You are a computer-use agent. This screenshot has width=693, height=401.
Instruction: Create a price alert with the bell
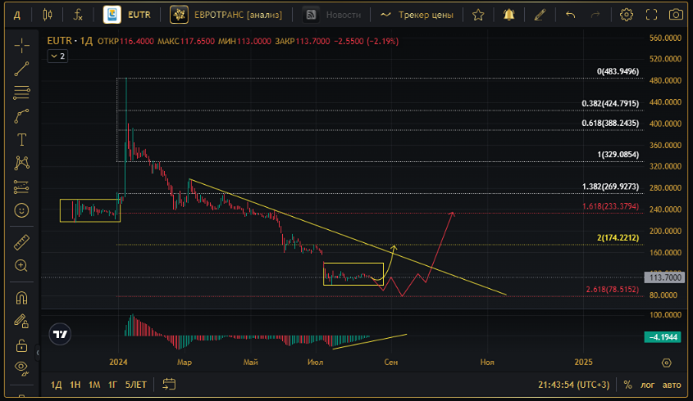[508, 15]
